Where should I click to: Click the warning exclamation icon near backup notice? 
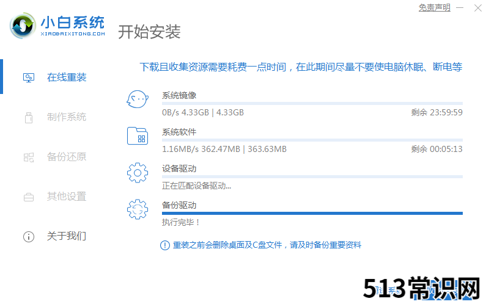tap(165, 245)
